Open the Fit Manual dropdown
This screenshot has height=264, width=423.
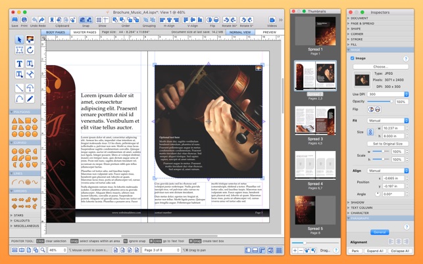click(388, 120)
